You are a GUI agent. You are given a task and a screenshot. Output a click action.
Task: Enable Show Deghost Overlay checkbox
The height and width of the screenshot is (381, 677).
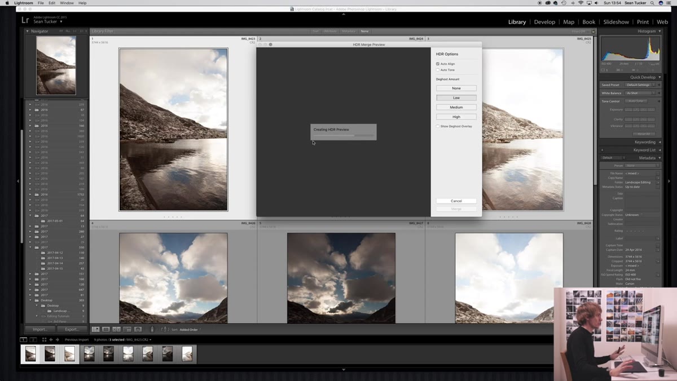(438, 126)
